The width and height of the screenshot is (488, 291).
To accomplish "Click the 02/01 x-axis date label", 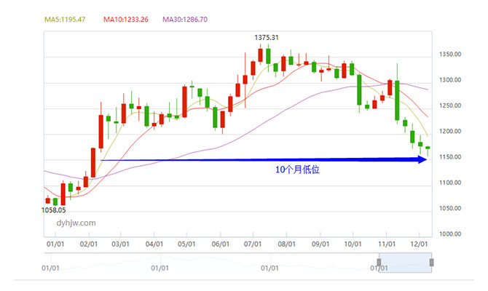I will click(89, 244).
